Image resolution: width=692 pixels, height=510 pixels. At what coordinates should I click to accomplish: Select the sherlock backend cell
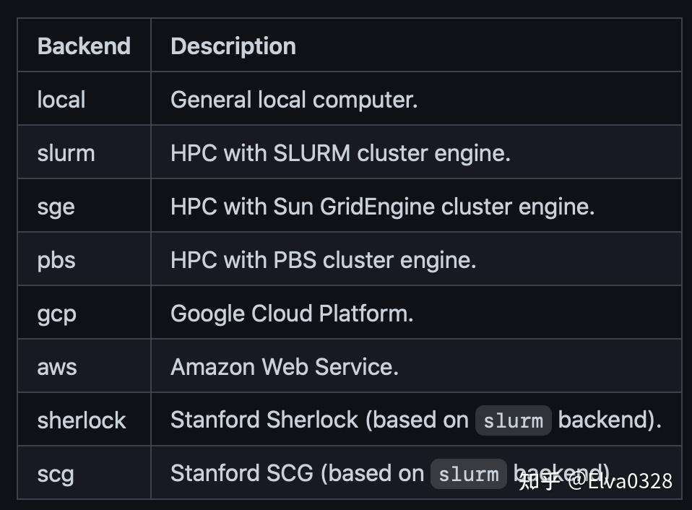coord(82,420)
